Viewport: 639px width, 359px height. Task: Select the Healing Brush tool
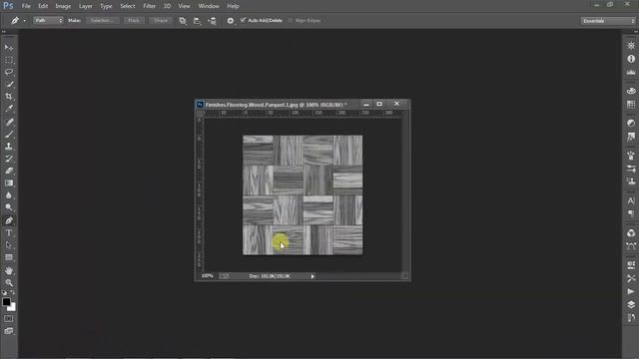(x=9, y=122)
